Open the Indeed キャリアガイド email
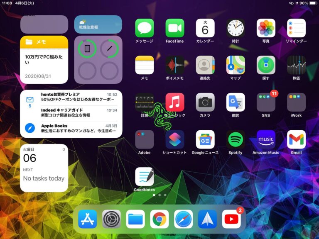 click(x=79, y=112)
